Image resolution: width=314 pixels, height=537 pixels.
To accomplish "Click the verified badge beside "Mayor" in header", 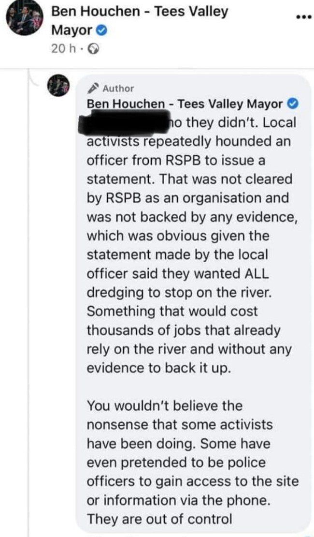I will click(102, 31).
